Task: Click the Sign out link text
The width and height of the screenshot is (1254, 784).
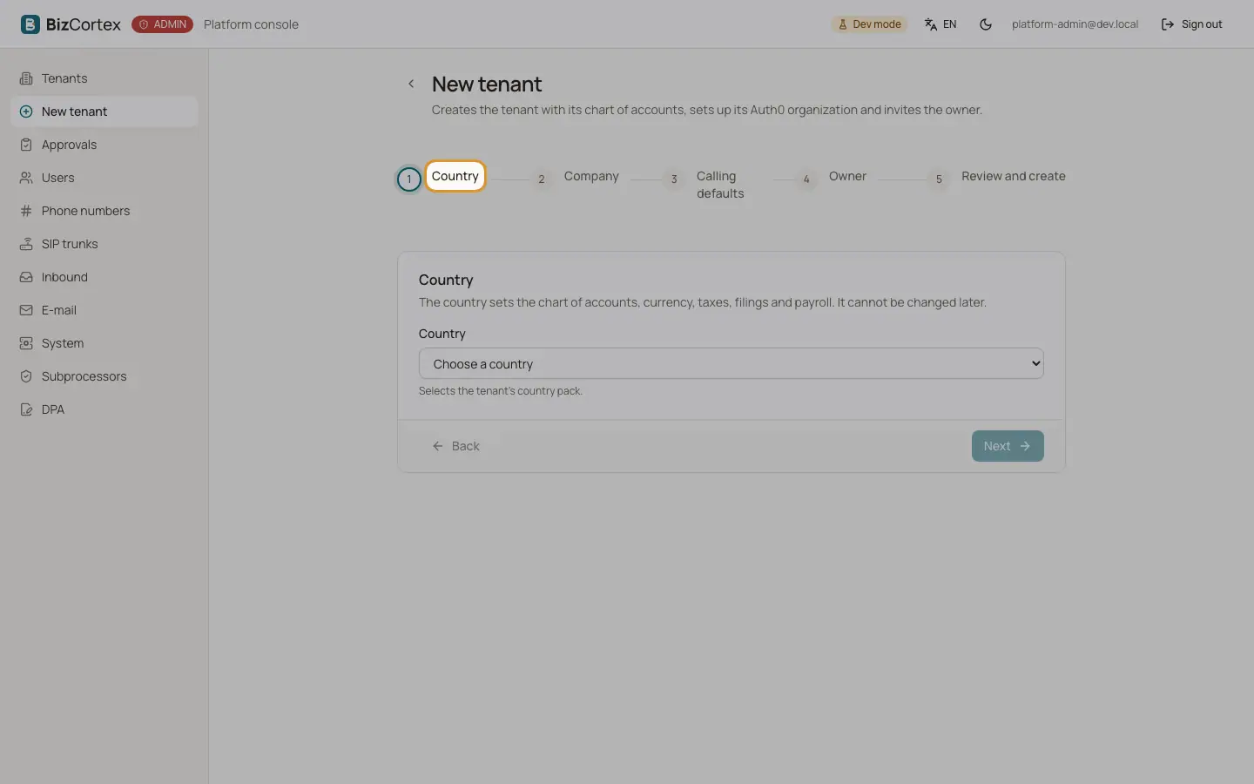Action: tap(1202, 24)
